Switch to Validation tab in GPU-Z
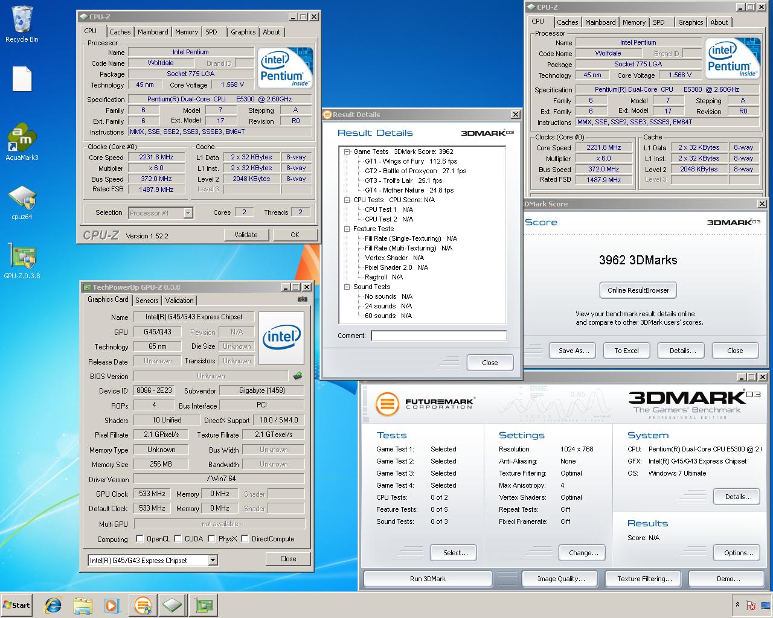The height and width of the screenshot is (618, 773). [179, 300]
